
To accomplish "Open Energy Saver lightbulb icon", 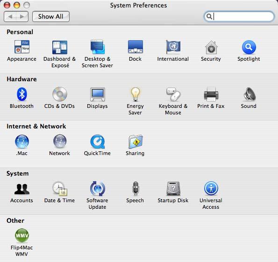I will (x=135, y=94).
